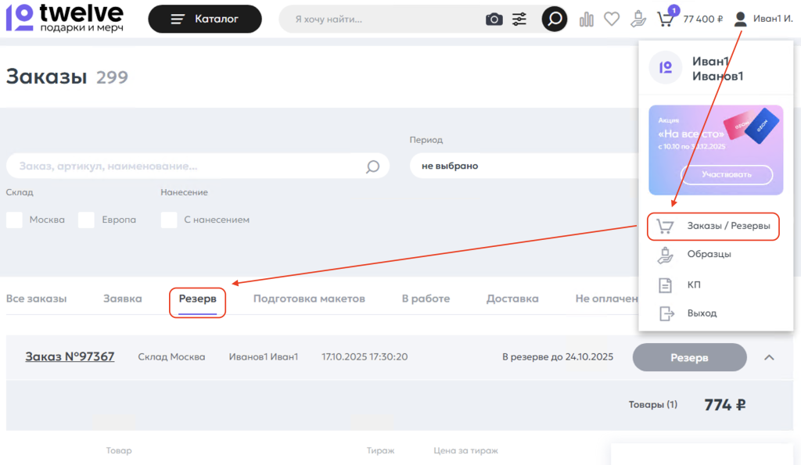This screenshot has height=465, width=801.
Task: Open the shopping cart icon
Action: (x=665, y=19)
